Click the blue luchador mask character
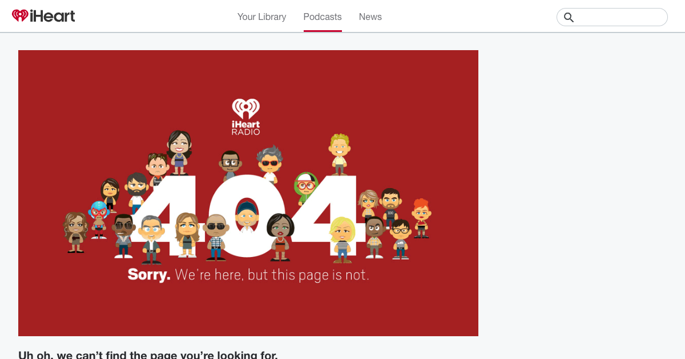Image resolution: width=685 pixels, height=359 pixels. 99,219
